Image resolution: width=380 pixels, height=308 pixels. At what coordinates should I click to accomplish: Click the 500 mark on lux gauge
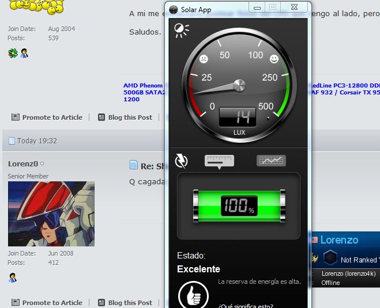(266, 106)
